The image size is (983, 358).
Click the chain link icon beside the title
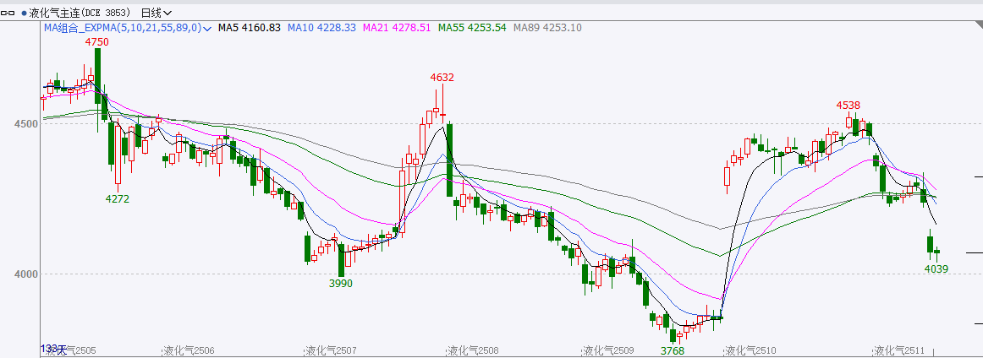pyautogui.click(x=10, y=13)
